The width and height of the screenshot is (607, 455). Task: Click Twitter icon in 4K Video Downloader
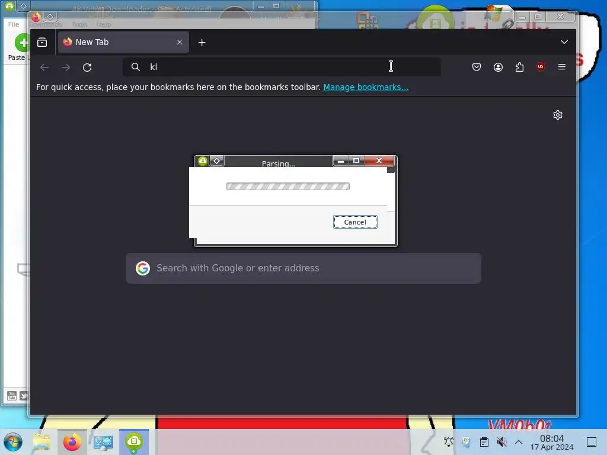(x=24, y=395)
